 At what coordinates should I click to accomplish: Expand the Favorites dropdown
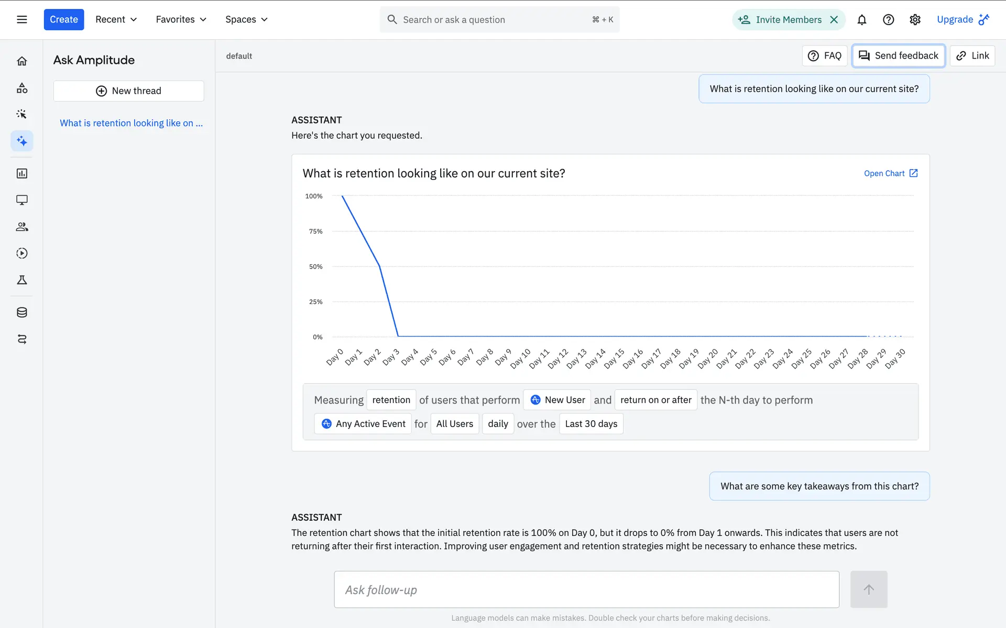pyautogui.click(x=181, y=19)
